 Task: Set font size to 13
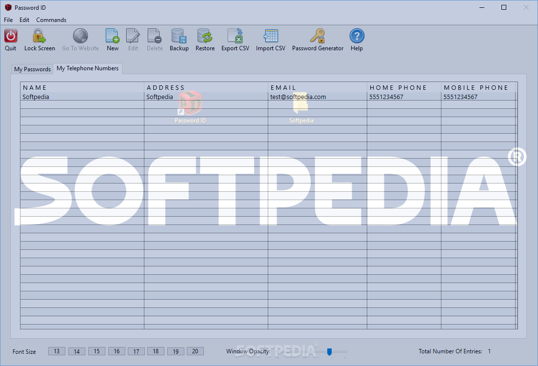(57, 351)
